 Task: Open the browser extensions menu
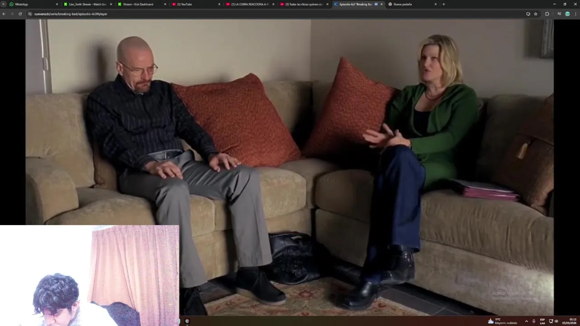click(x=547, y=14)
